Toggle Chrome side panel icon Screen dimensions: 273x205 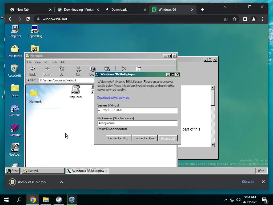pyautogui.click(x=245, y=19)
